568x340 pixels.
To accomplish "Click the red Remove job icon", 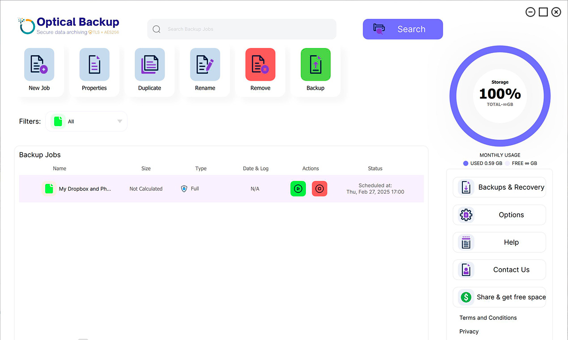I will (260, 64).
